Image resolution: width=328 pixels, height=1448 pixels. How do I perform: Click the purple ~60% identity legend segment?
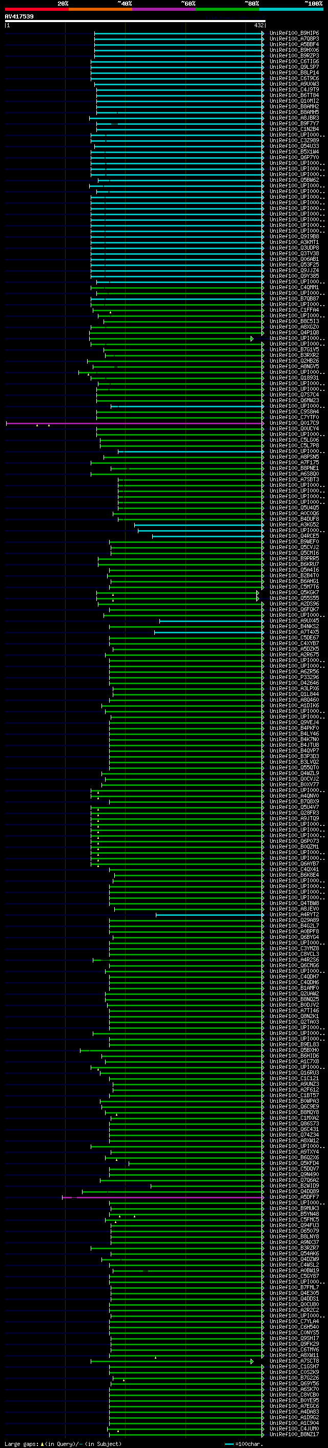point(165,9)
